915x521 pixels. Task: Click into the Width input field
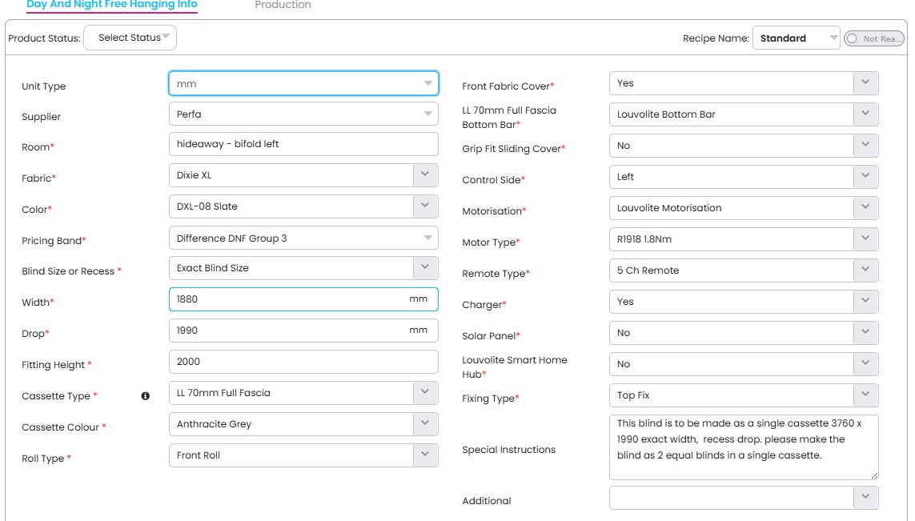[288, 299]
